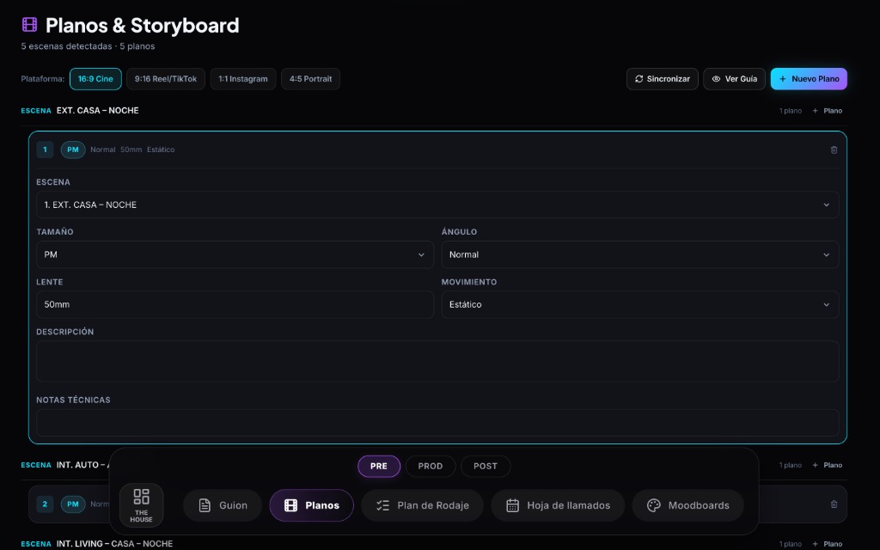Add Plano to EXT. CASA – NOCHE scene
Image resolution: width=880 pixels, height=550 pixels.
click(x=828, y=111)
